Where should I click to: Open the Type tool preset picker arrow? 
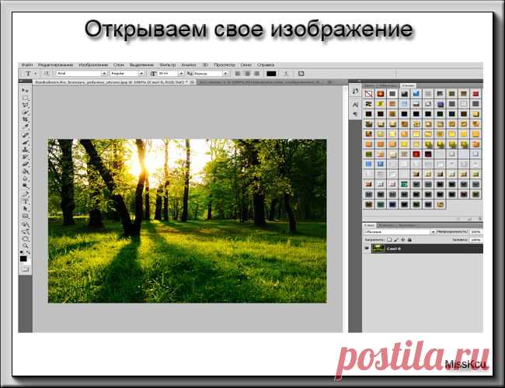click(x=36, y=74)
